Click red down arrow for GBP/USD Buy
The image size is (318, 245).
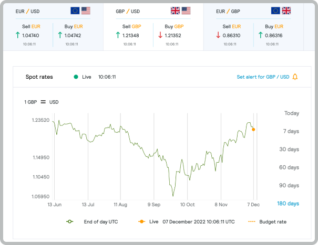coord(160,35)
